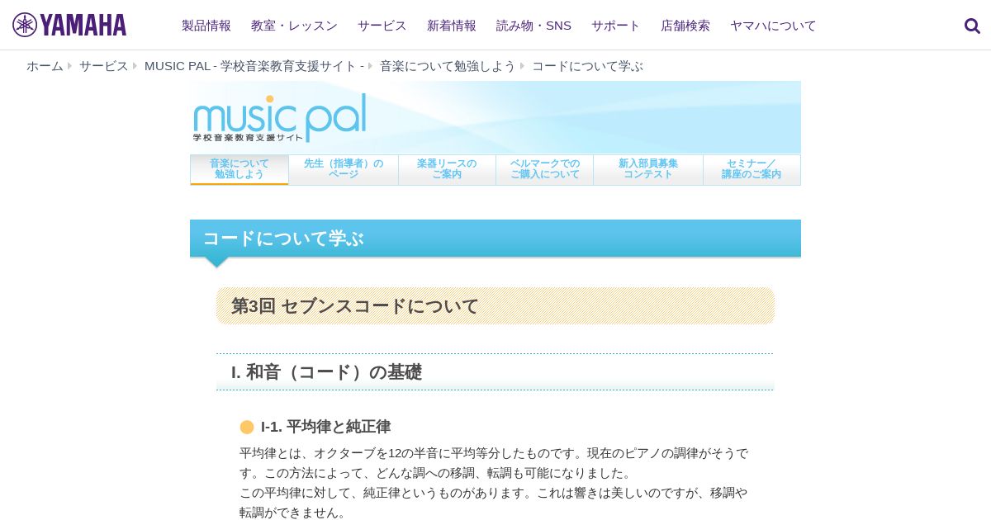
Task: Open the 新着情報 menu
Action: click(452, 26)
